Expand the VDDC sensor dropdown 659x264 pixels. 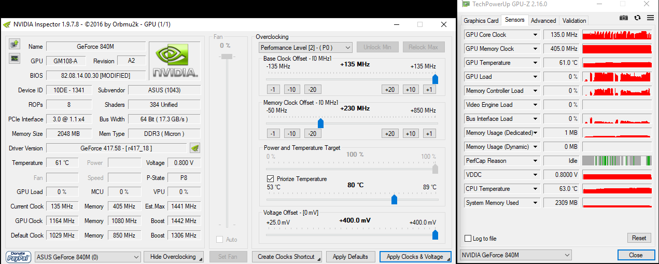click(x=536, y=175)
